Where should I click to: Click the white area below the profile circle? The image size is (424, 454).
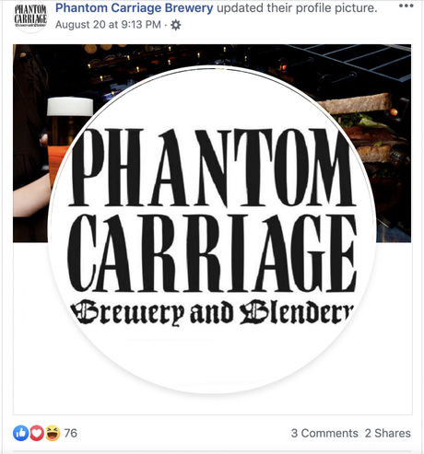click(x=212, y=402)
